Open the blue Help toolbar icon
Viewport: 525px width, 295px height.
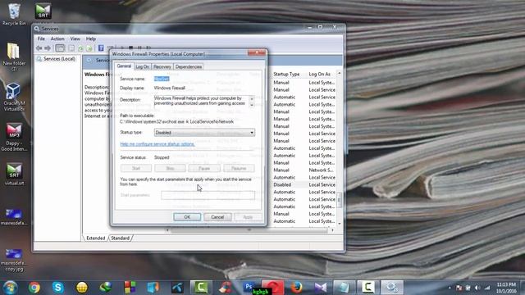click(x=101, y=48)
